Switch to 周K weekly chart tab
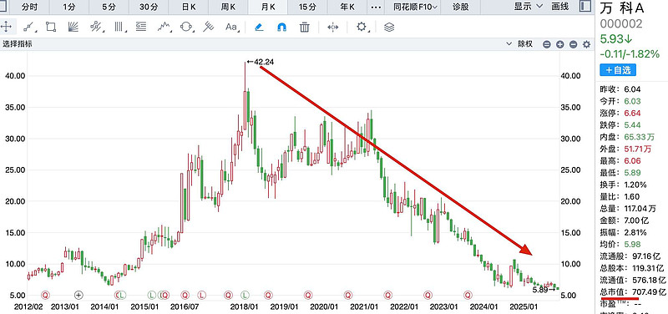 228,7
